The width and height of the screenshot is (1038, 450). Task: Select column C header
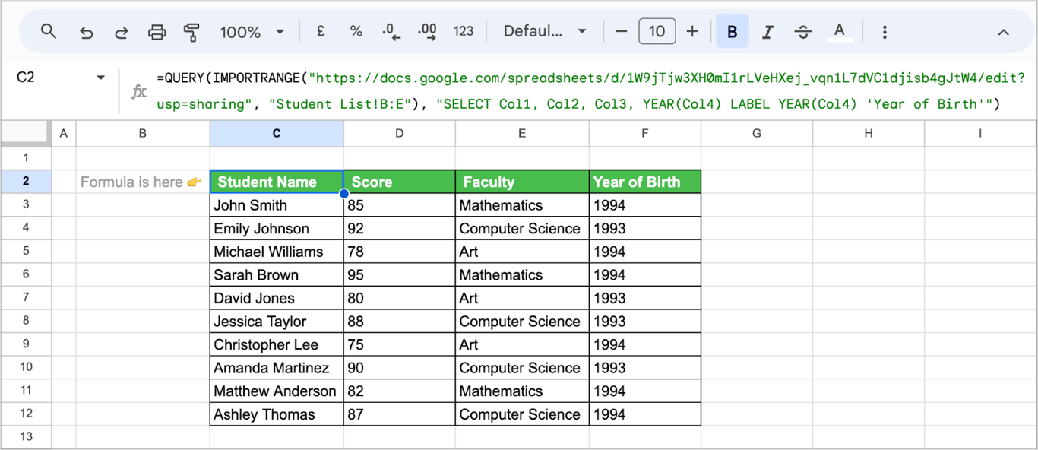click(277, 133)
